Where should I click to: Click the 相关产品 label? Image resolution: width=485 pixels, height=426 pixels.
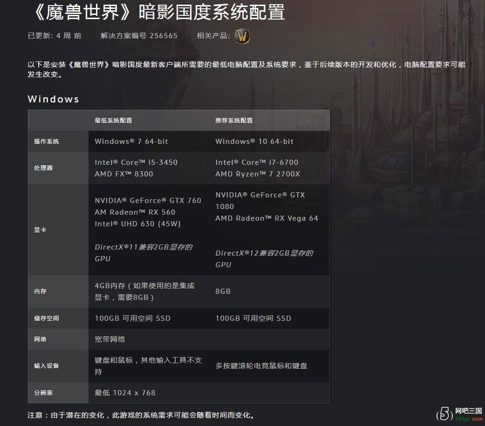pos(213,36)
